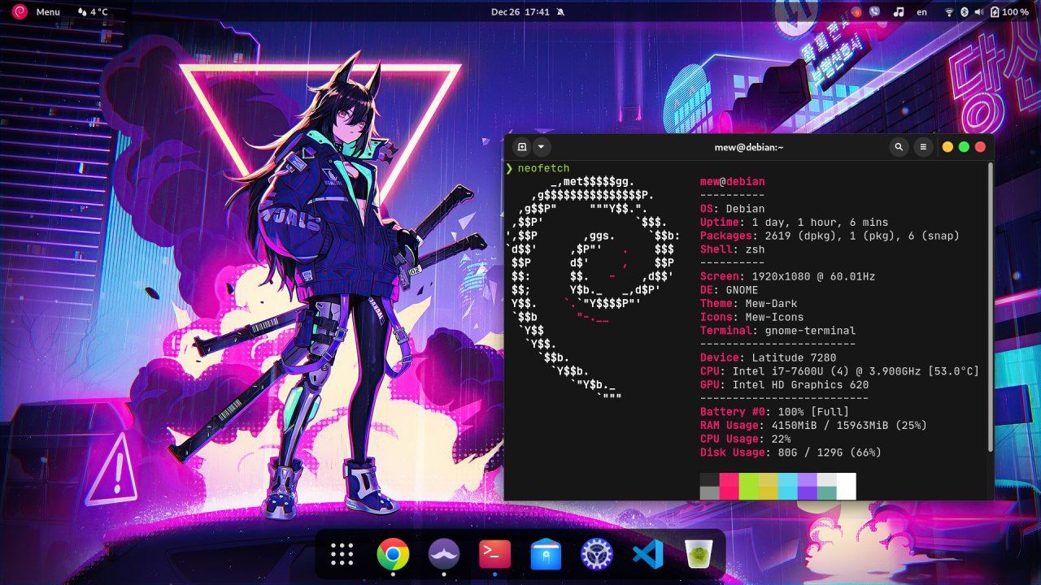Click the purple color block in neofetch palette
This screenshot has width=1041, height=585.
(x=808, y=486)
